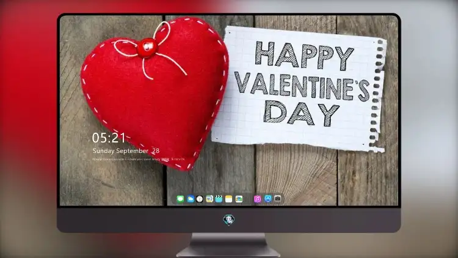
Task: Click the Sunday September 28 date text
Action: point(126,151)
